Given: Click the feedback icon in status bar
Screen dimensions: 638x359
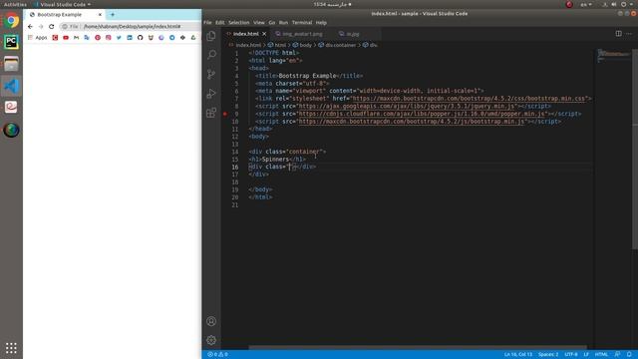Looking at the screenshot, I should [618, 355].
